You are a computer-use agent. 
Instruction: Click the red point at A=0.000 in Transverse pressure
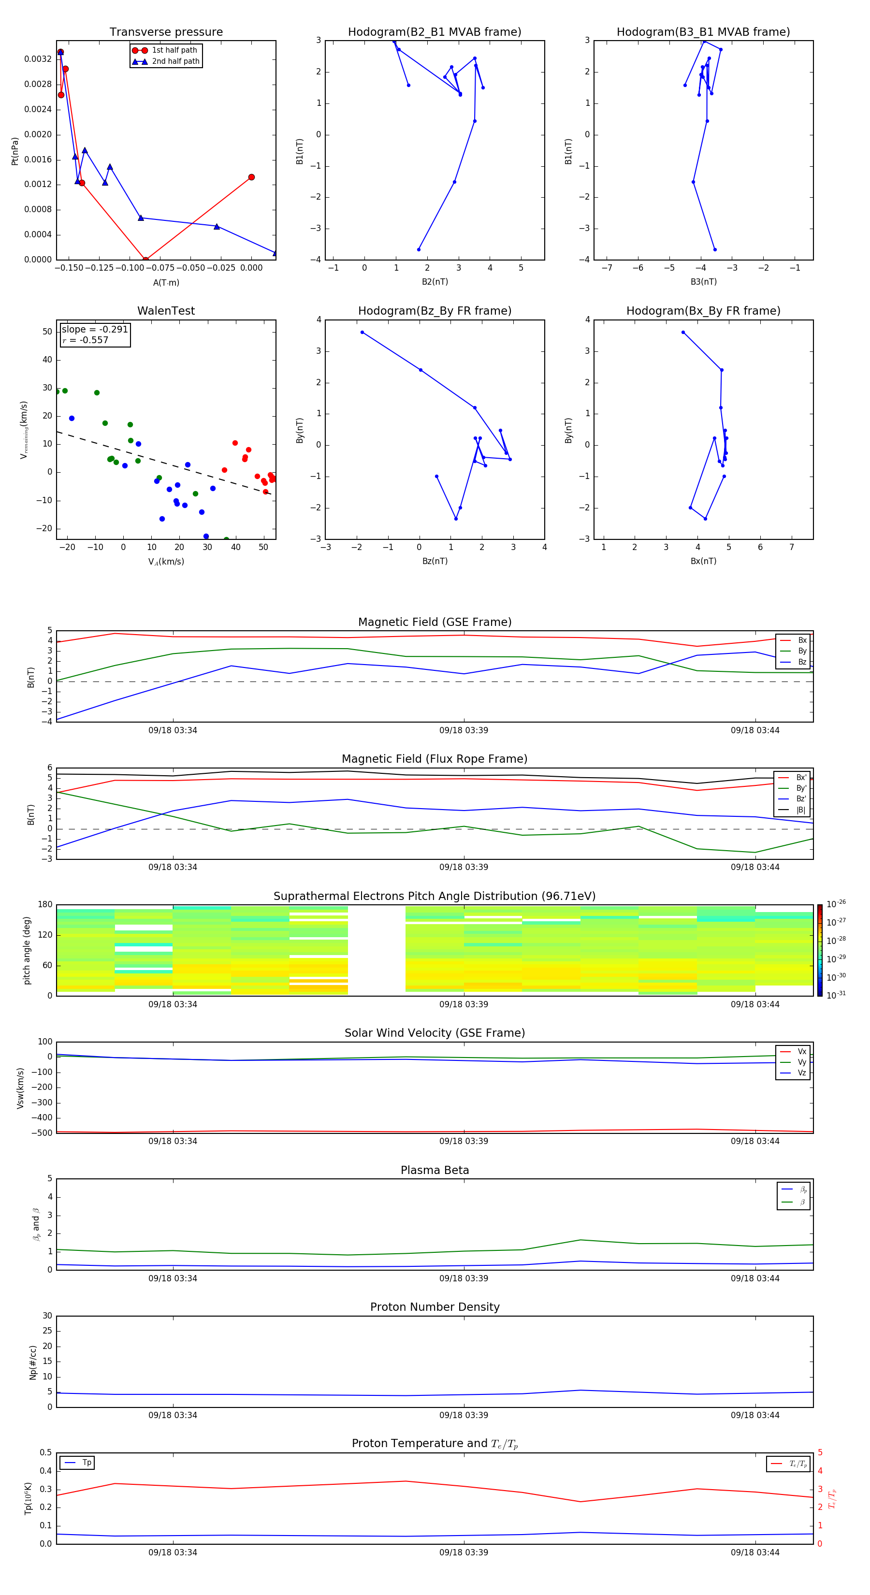pyautogui.click(x=251, y=177)
